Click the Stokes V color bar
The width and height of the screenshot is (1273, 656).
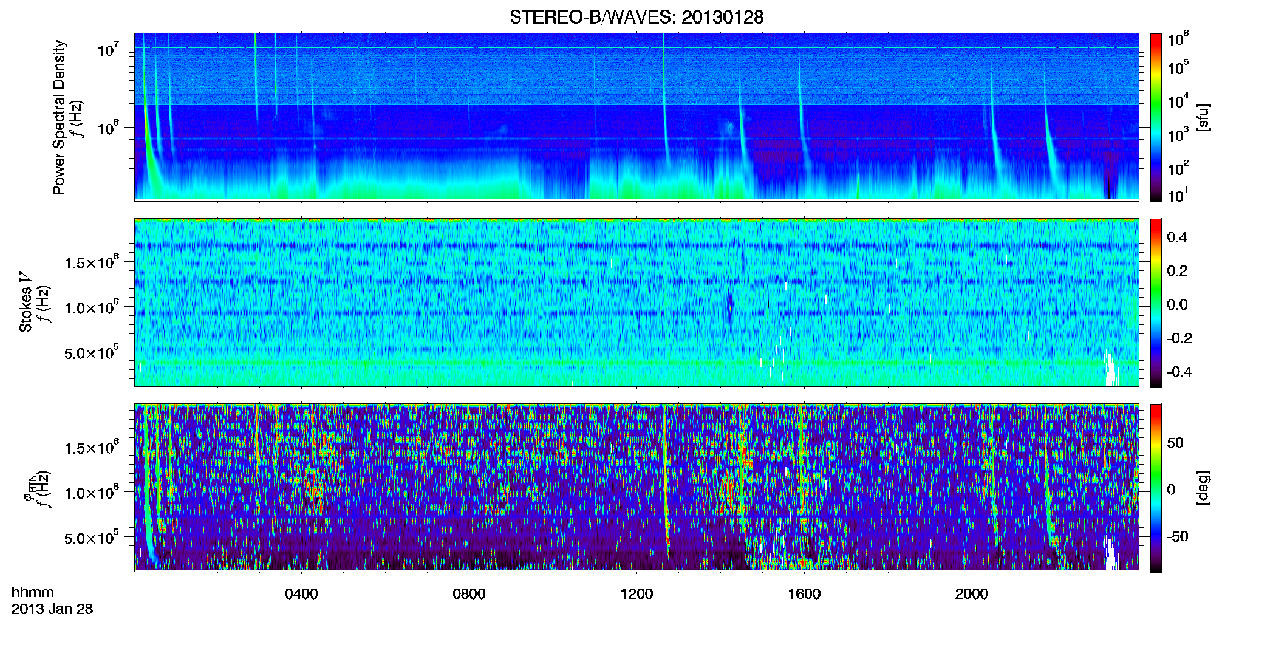(1156, 302)
